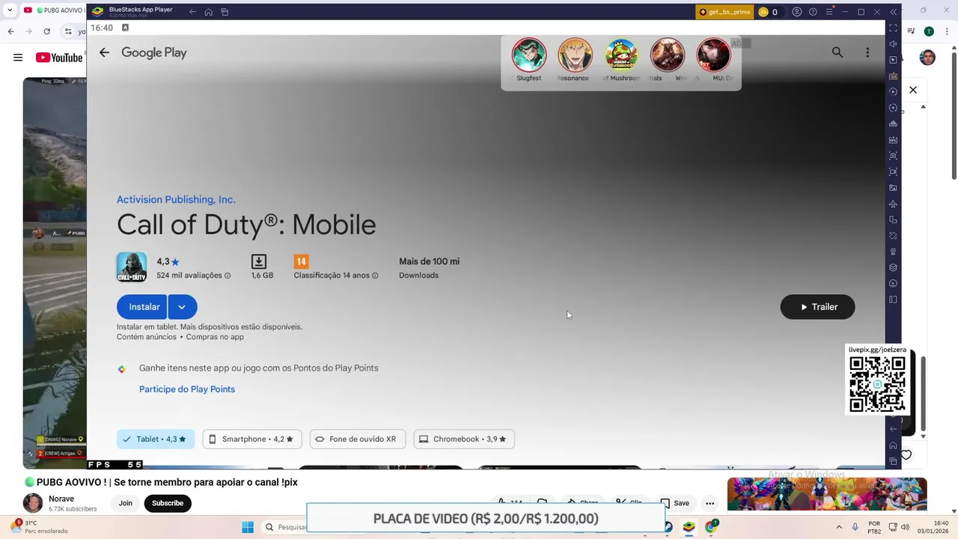The image size is (958, 539).
Task: Show hidden system tray icons
Action: (x=838, y=527)
